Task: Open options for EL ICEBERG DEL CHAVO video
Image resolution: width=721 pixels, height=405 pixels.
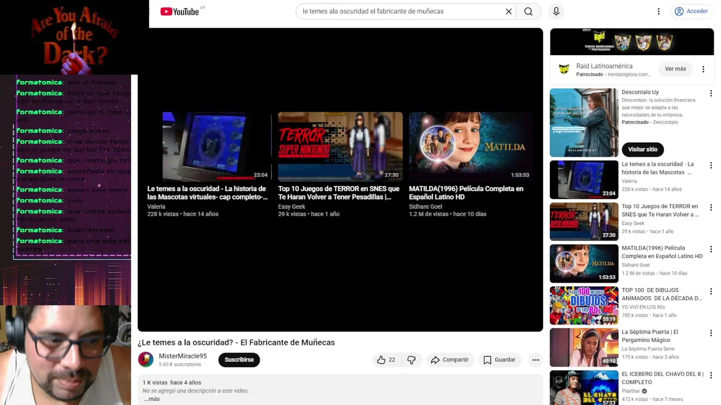Action: 711,375
